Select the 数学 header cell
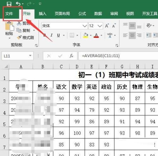The width and height of the screenshot is (158, 156). tap(77, 86)
